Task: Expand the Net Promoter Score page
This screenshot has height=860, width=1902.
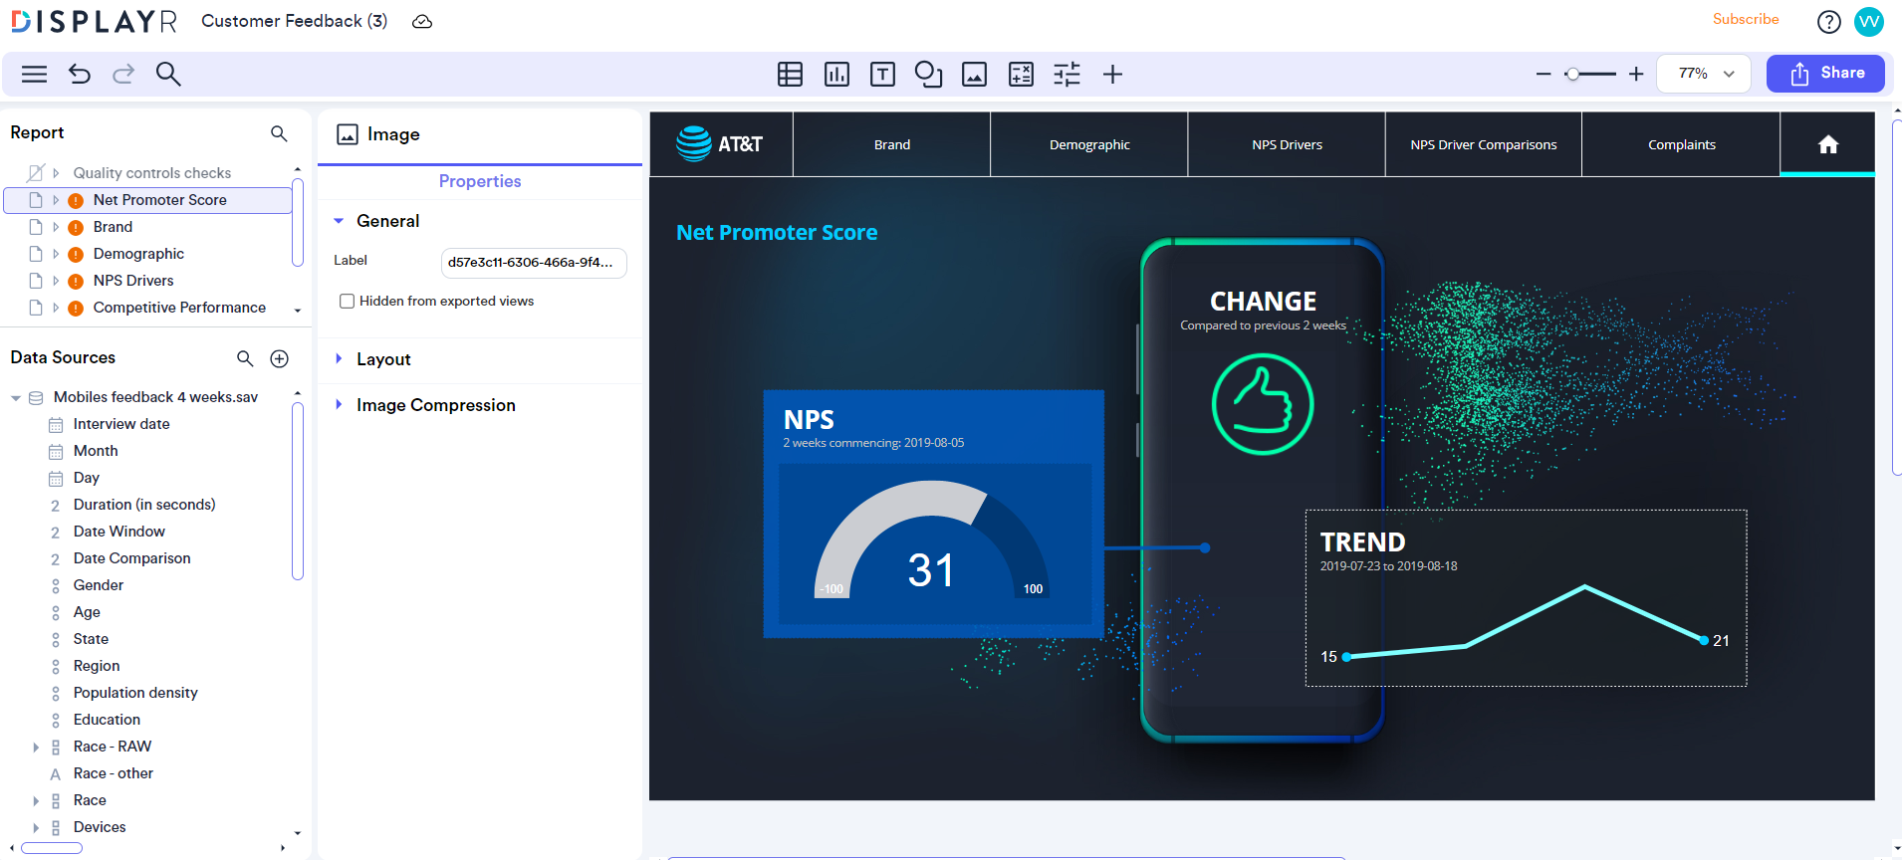Action: click(x=56, y=200)
